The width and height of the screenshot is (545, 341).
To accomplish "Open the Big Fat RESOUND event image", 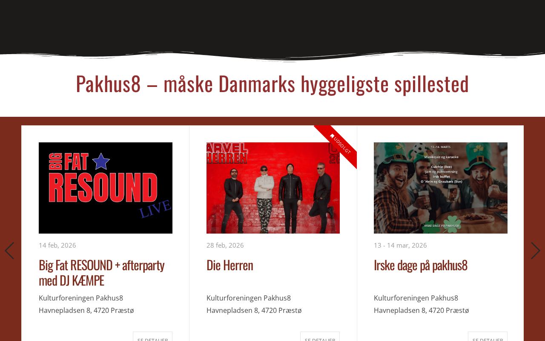I will point(106,188).
